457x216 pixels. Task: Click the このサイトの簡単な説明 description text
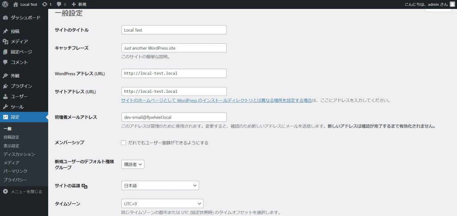point(145,57)
